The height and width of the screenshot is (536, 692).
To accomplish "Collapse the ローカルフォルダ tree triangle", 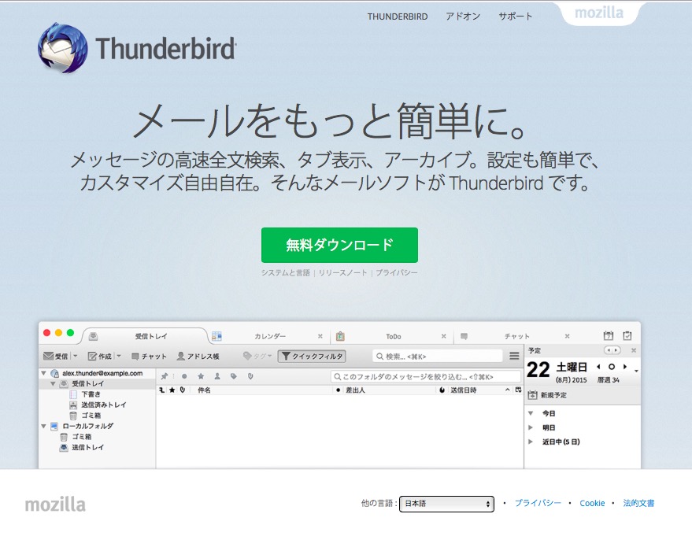I will (43, 426).
